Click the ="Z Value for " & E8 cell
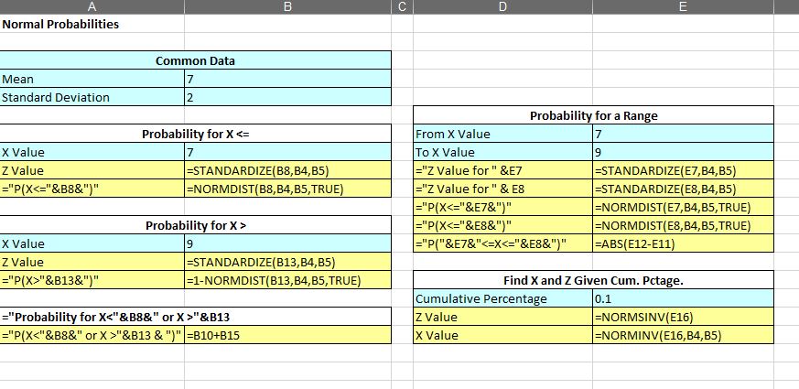This screenshot has height=389, width=799. pos(503,189)
